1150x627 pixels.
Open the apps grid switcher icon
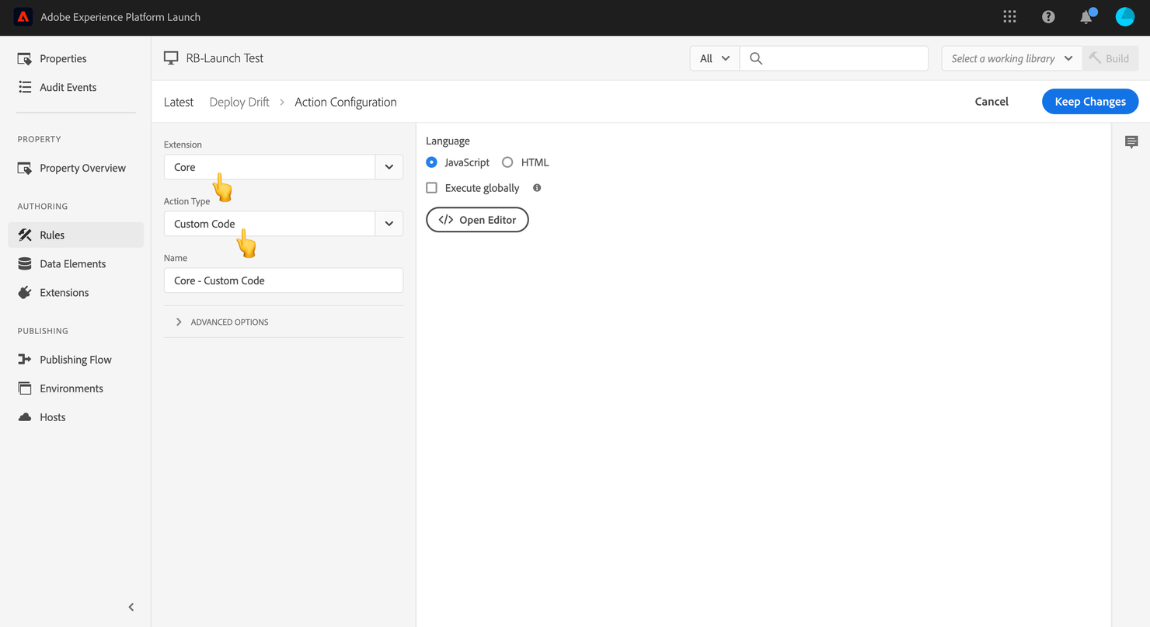point(1009,16)
